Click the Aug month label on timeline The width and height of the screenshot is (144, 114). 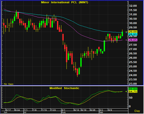click(64, 112)
